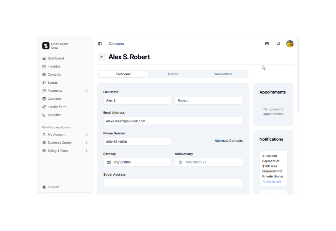Open the Alternate Contacts link
336x231 pixels.
pos(229,141)
